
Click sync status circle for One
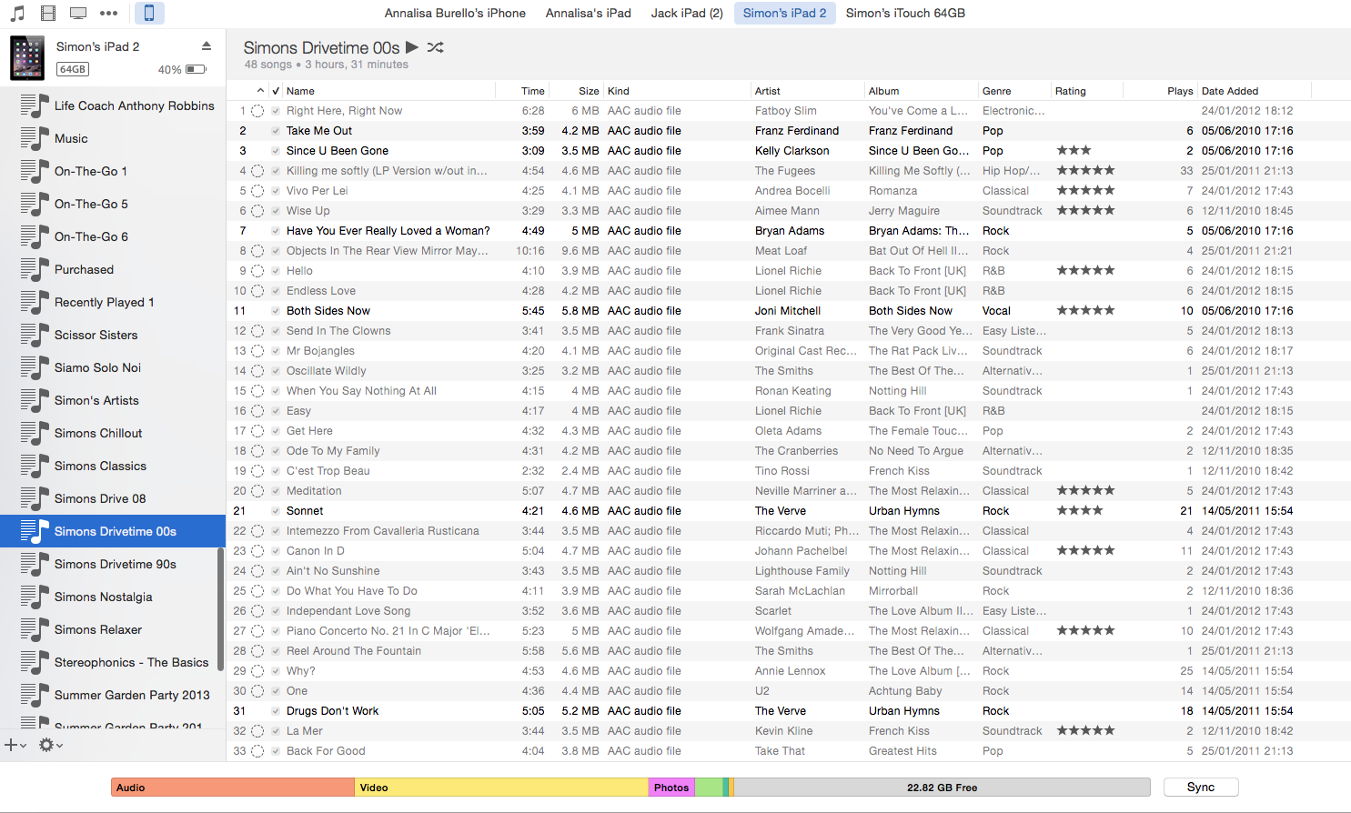tap(257, 691)
